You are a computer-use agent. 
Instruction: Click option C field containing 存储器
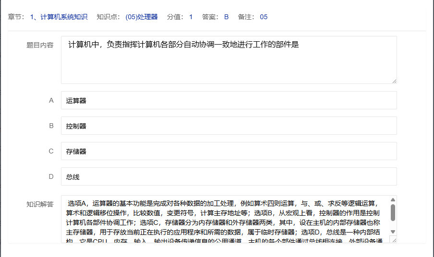tap(229, 151)
